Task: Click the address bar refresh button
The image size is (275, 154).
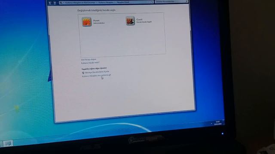Action: [x=152, y=2]
